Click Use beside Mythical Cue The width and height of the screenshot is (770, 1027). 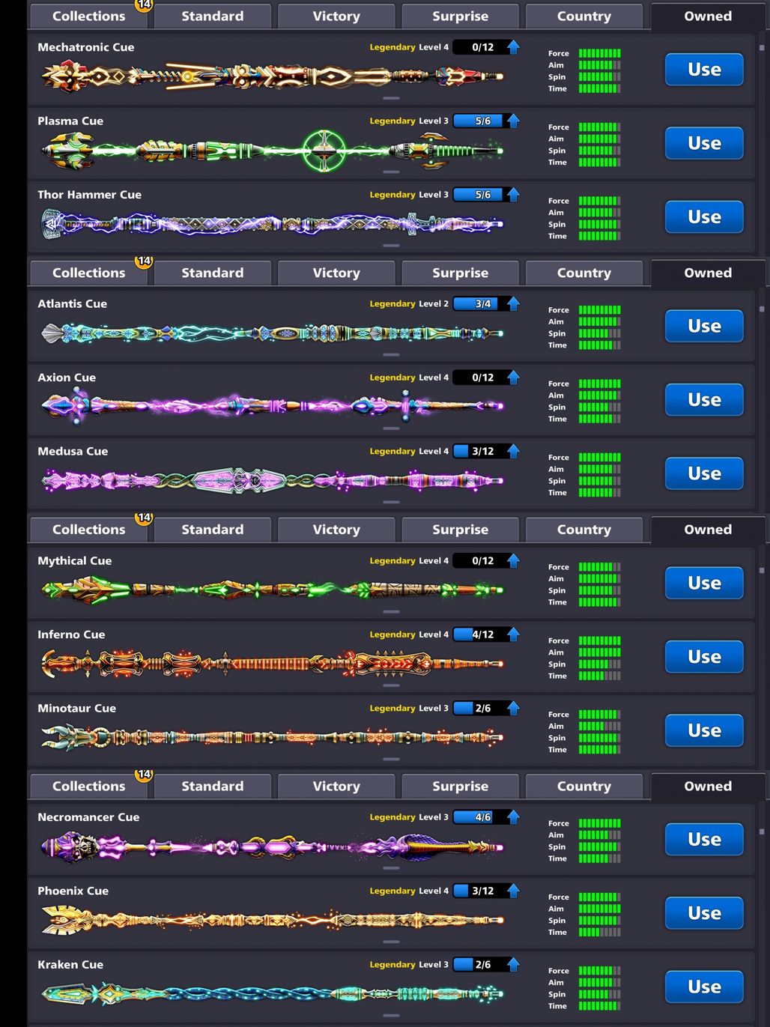704,583
